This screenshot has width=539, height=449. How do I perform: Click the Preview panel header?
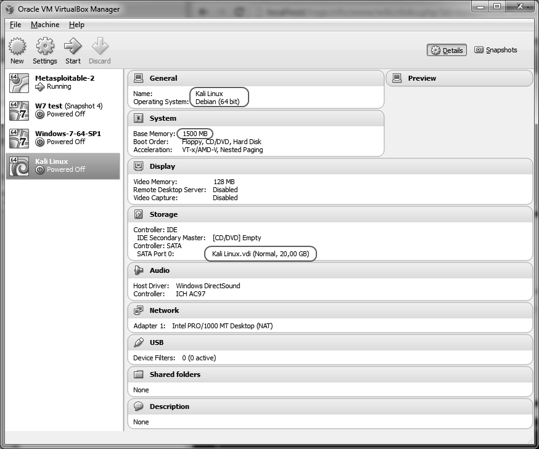422,78
